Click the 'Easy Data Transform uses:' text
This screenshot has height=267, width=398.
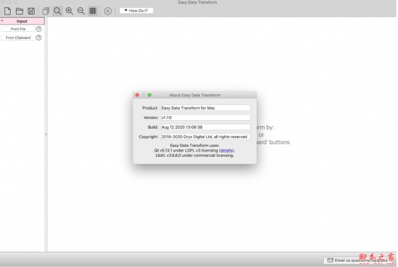(x=194, y=145)
